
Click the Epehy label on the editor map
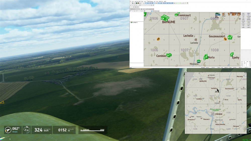(x=236, y=58)
